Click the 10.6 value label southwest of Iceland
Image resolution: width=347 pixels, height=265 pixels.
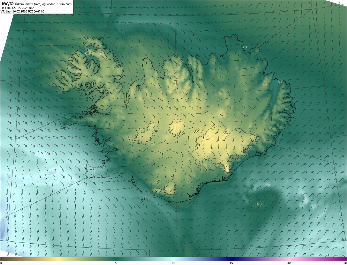point(50,173)
